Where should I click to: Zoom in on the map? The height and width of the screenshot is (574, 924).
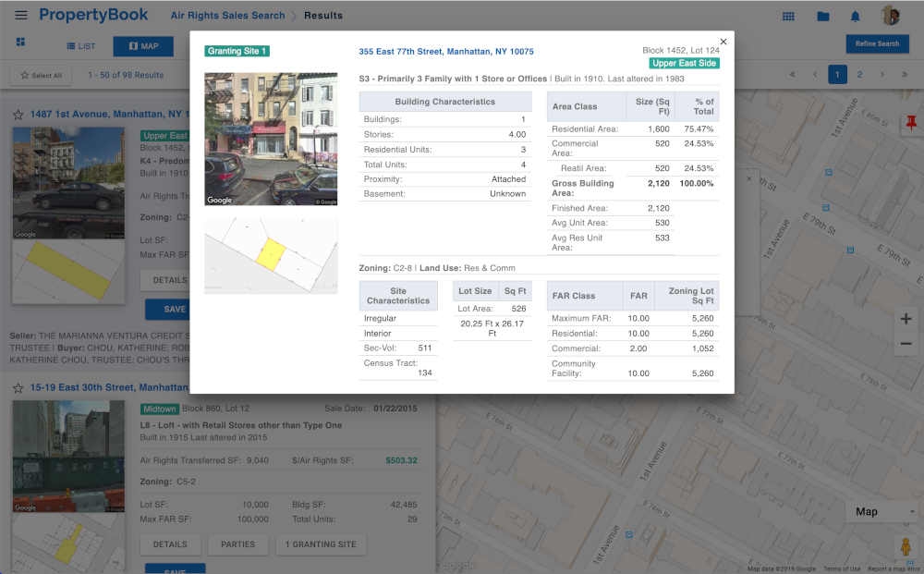click(x=906, y=320)
